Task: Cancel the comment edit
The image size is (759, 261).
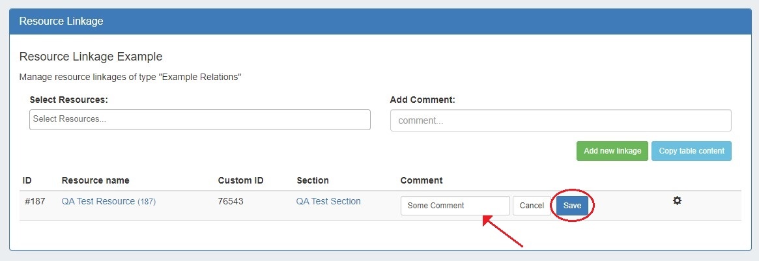Action: coord(532,206)
